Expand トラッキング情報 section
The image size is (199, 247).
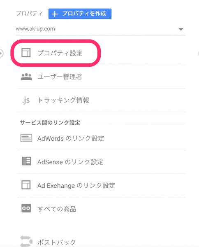[x=63, y=100]
